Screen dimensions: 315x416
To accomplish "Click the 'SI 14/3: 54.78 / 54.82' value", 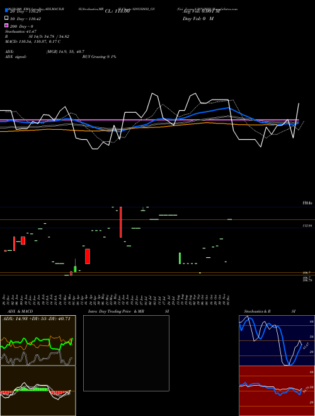I will 49,37.
